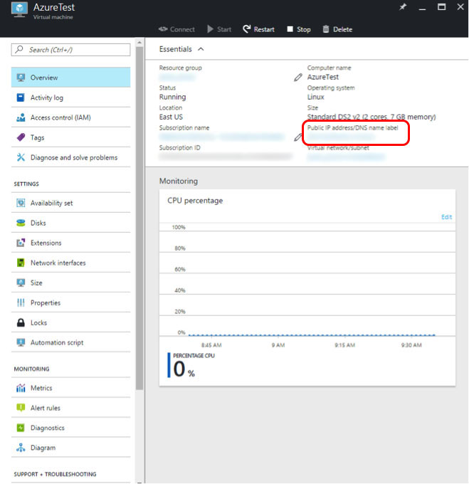469x484 pixels.
Task: Click the Disks icon
Action: [x=21, y=223]
